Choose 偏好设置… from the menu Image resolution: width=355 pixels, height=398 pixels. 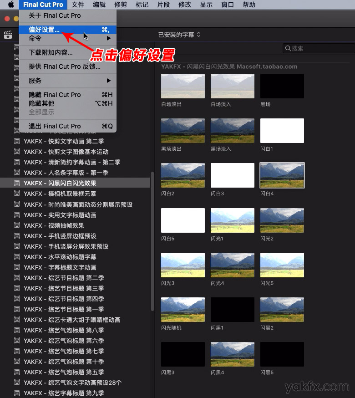coord(68,30)
